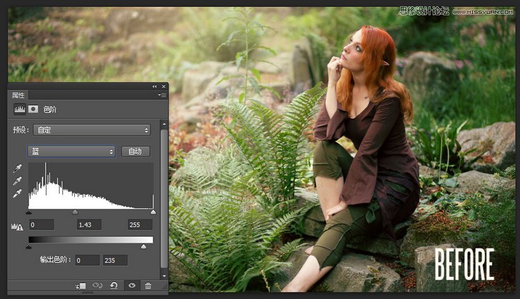Viewport: 520px width, 299px height.
Task: Delete the adjustment layer trash icon
Action: [x=148, y=286]
